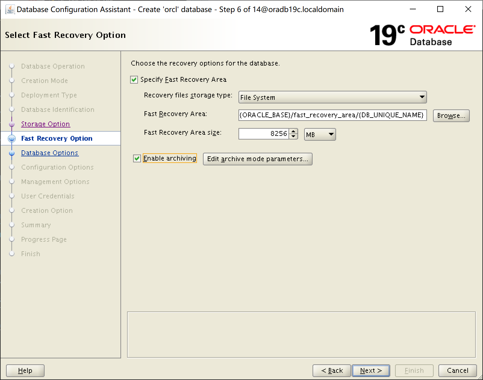Click the 'Select Fast Recovery Option' heading
483x380 pixels.
coord(65,35)
